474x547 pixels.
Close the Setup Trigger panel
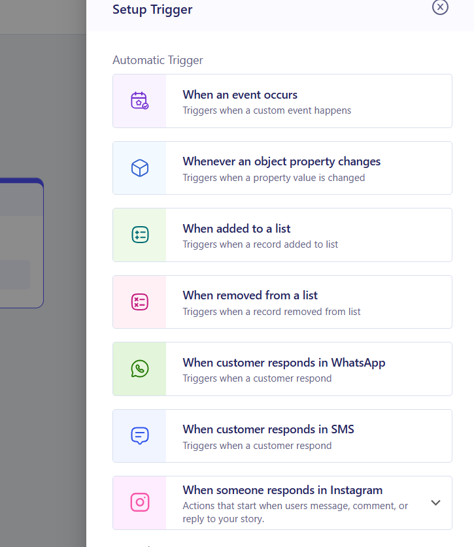(x=440, y=7)
